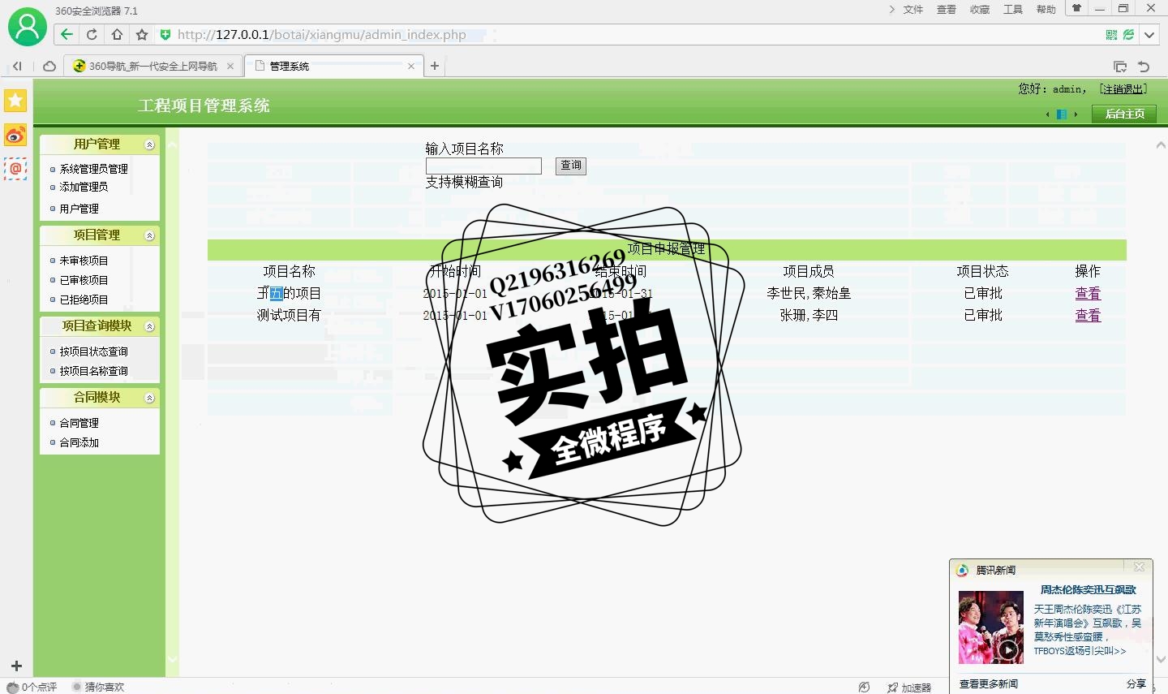Image resolution: width=1168 pixels, height=694 pixels.
Task: Open the tab list window icon
Action: (x=1120, y=67)
